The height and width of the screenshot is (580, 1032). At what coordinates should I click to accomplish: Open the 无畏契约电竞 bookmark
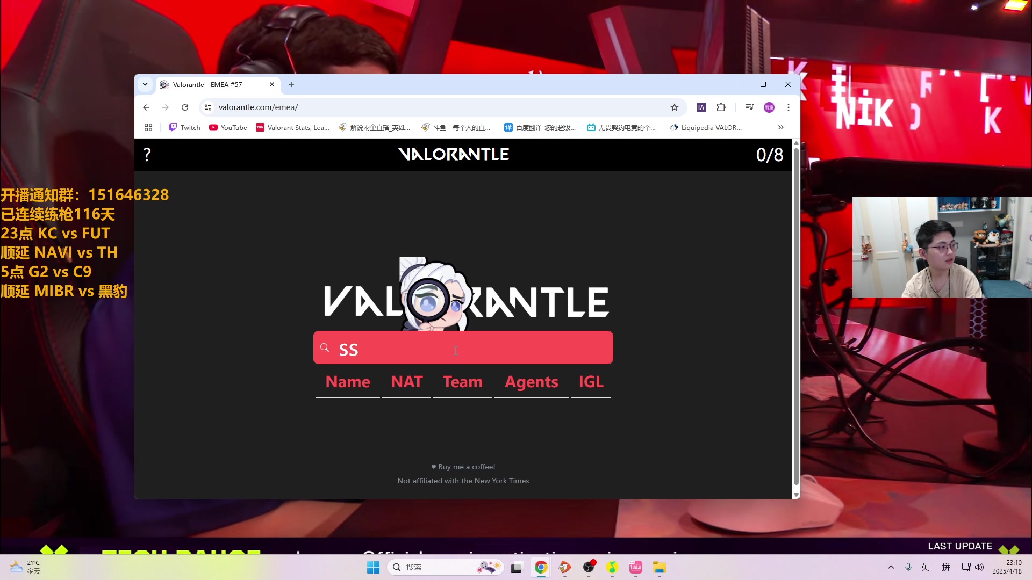(x=621, y=127)
